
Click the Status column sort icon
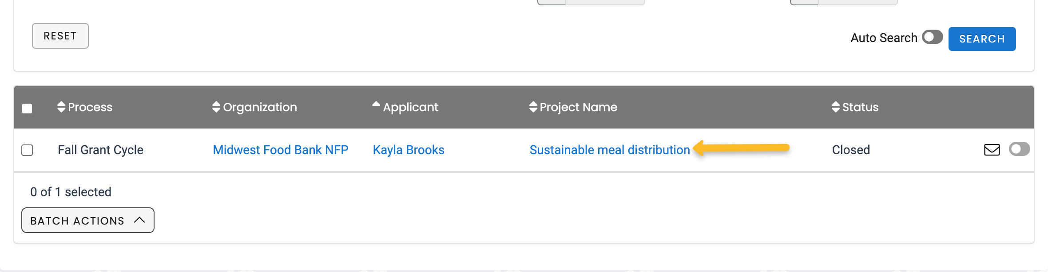point(836,107)
